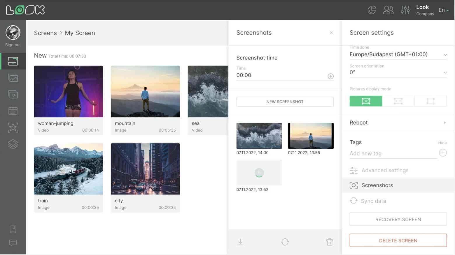Select the fit-width pictures display mode
455x255 pixels.
tap(398, 101)
